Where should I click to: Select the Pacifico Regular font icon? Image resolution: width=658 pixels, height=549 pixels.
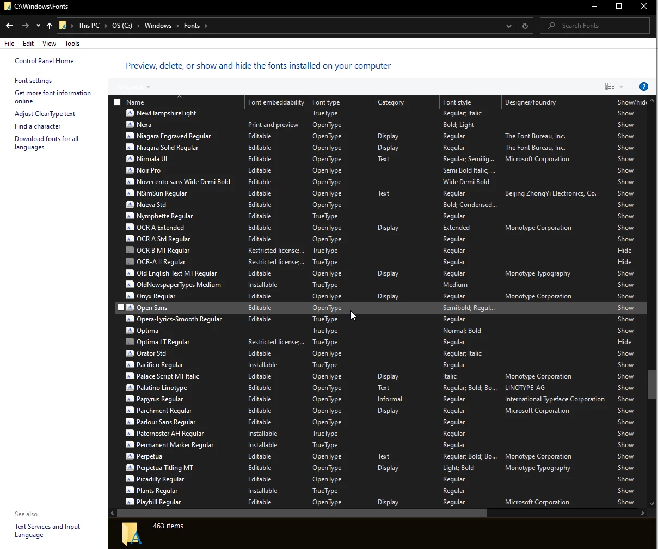click(130, 365)
